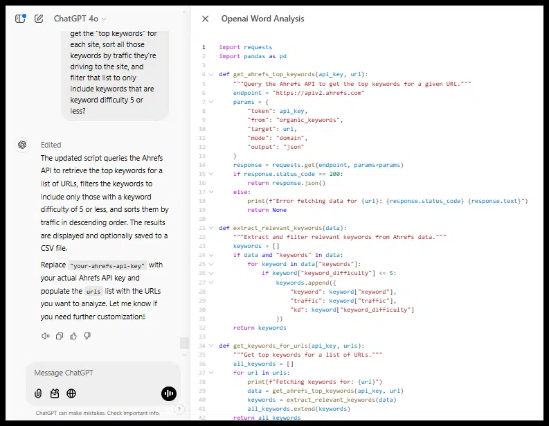
Task: Collapse the keyword_difficulty if block on line 26
Action: (211, 273)
